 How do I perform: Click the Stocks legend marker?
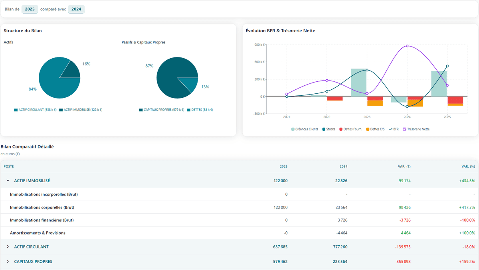coord(324,129)
